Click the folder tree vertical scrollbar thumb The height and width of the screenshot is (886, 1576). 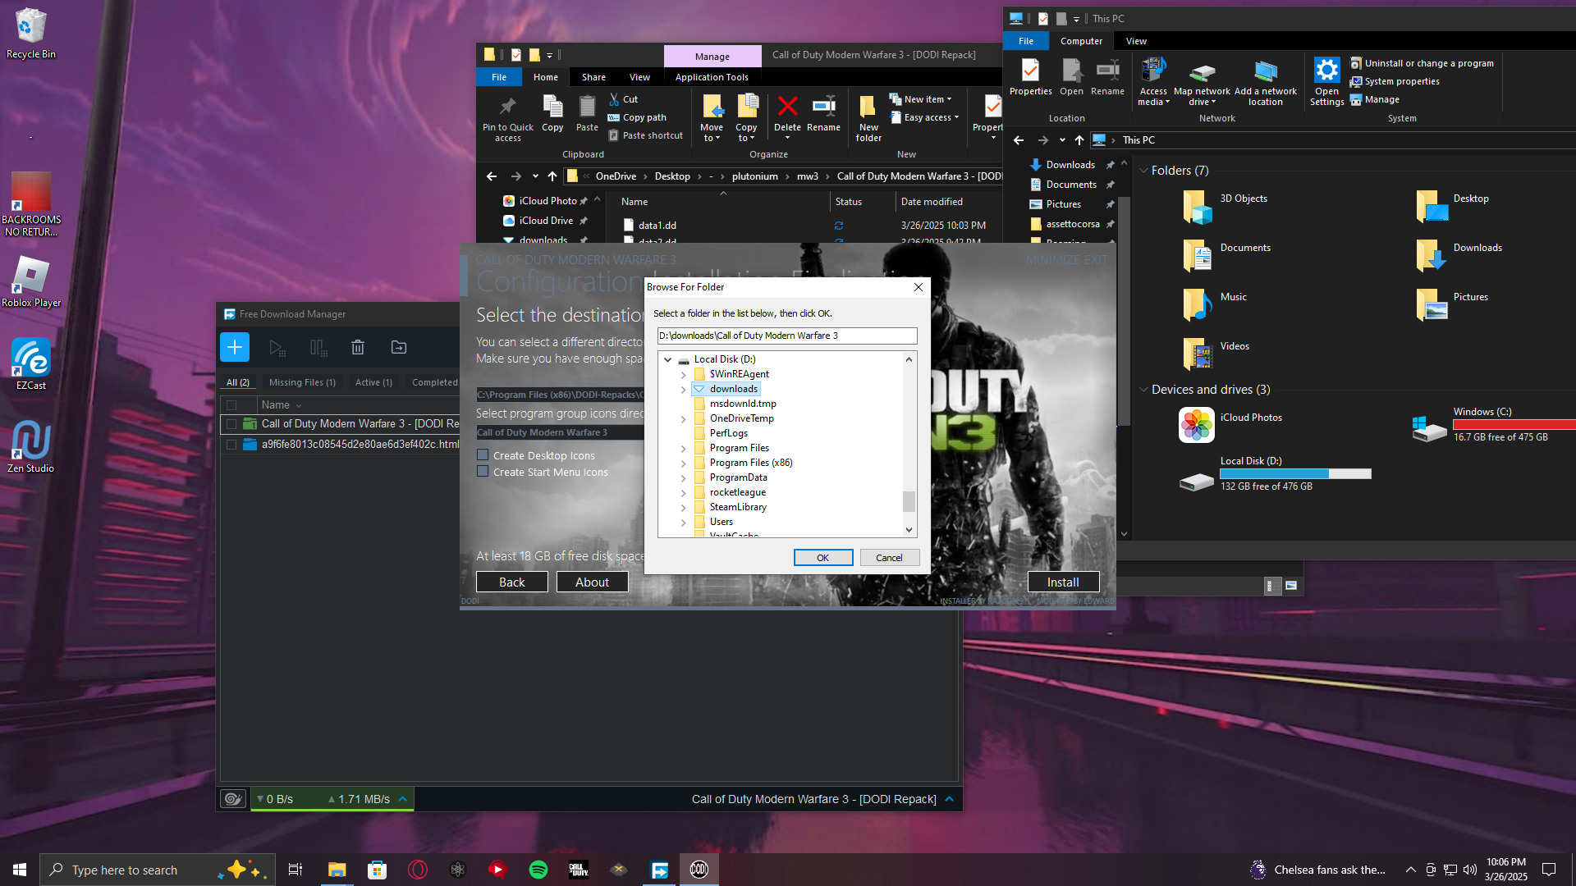909,500
